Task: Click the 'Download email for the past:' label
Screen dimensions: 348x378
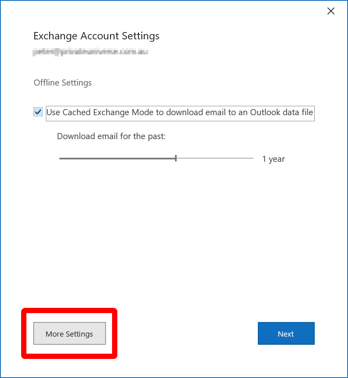Action: [x=111, y=136]
